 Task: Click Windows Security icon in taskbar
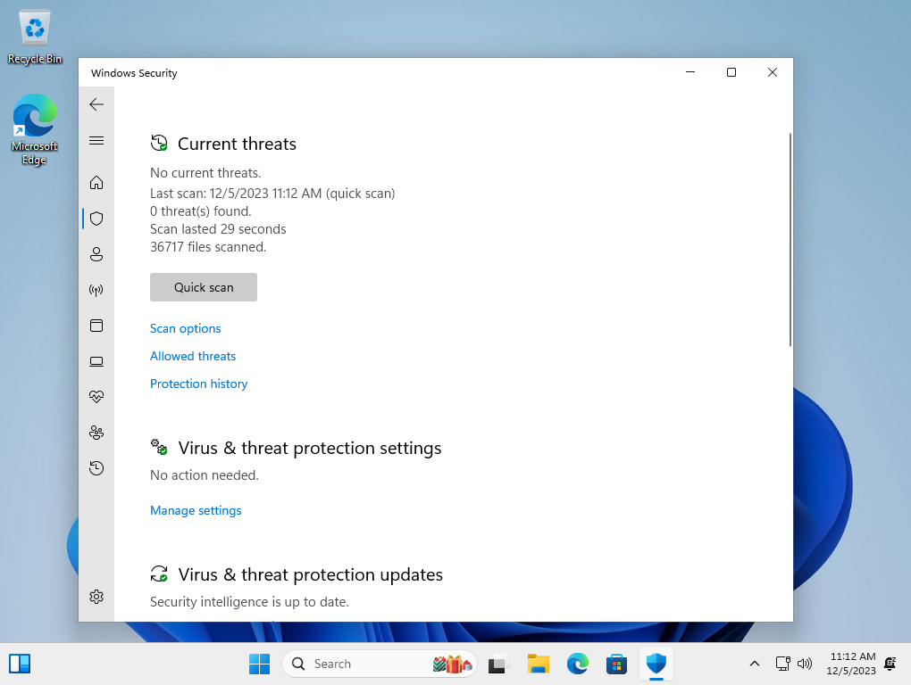[x=656, y=664]
